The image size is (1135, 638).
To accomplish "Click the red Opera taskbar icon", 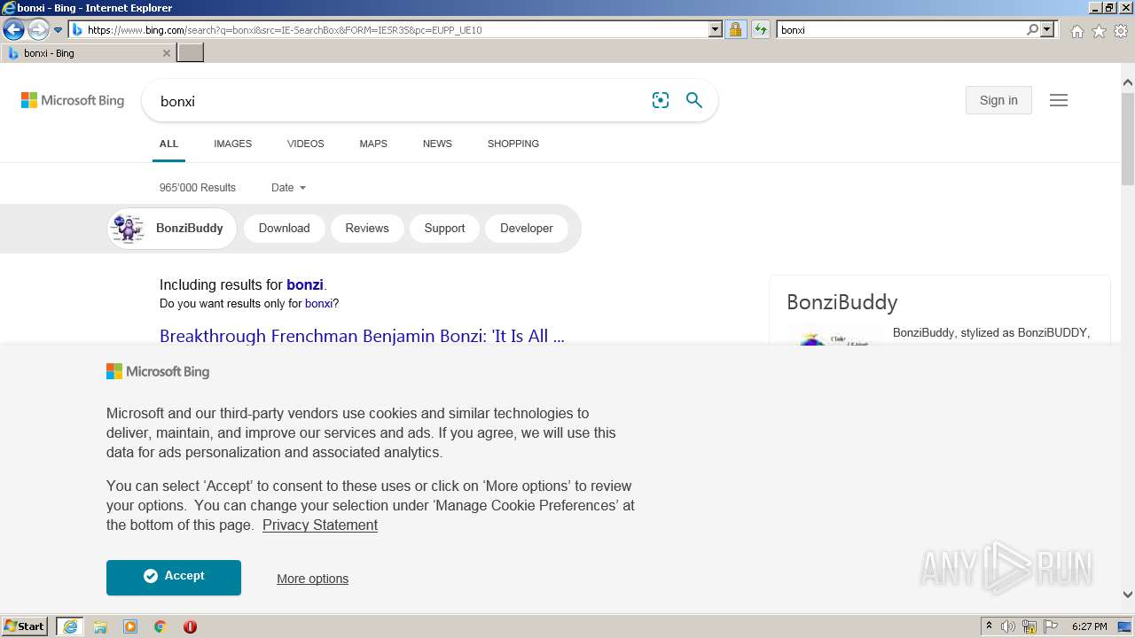I will [190, 626].
